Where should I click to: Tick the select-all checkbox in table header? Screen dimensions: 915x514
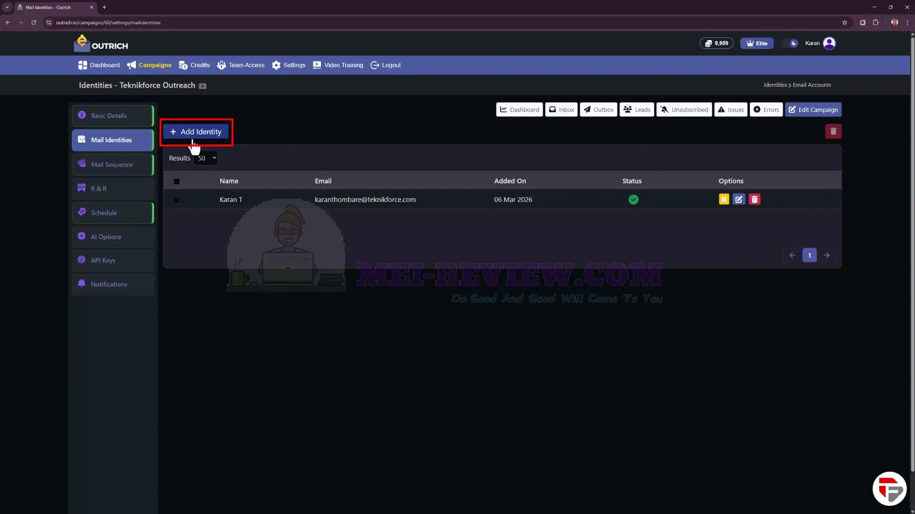coord(176,181)
